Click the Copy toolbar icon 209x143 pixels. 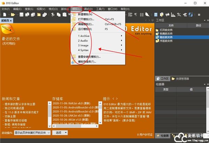click(59, 15)
